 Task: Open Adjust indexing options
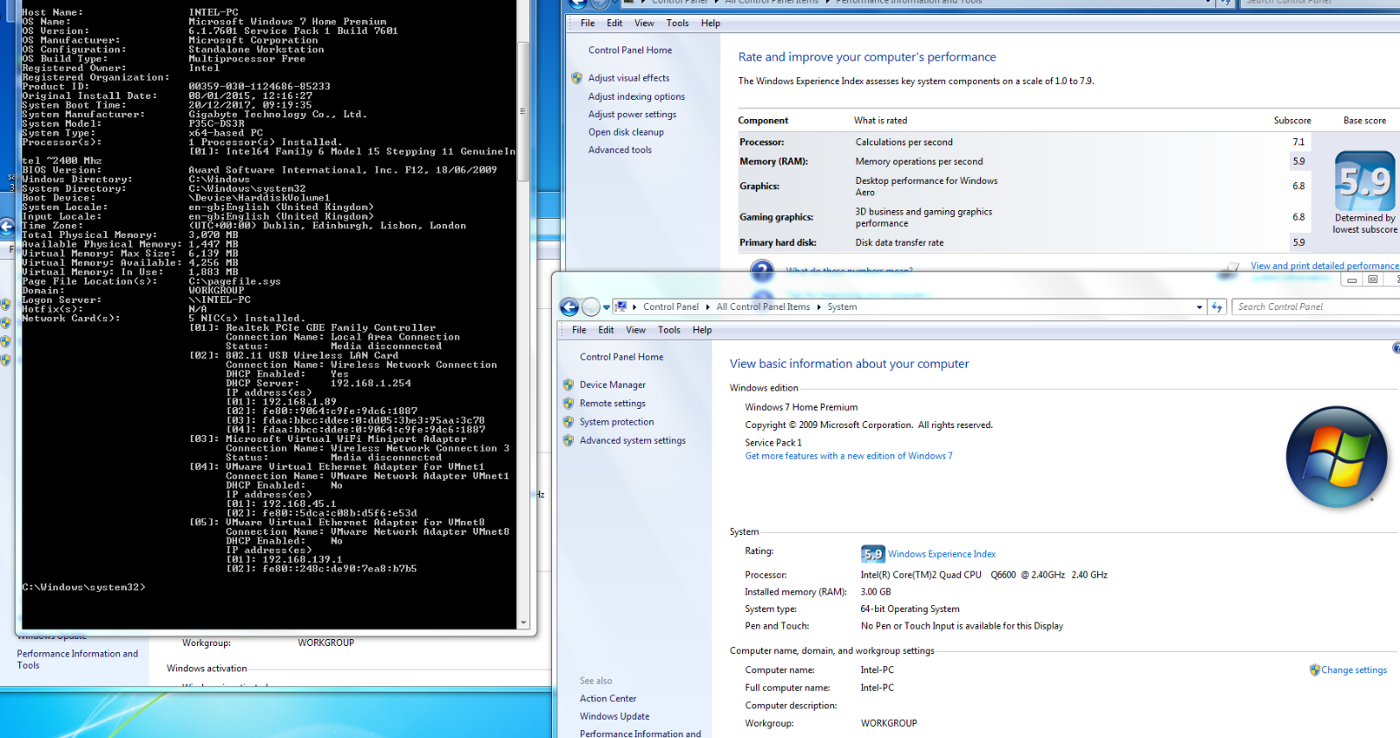click(x=637, y=96)
